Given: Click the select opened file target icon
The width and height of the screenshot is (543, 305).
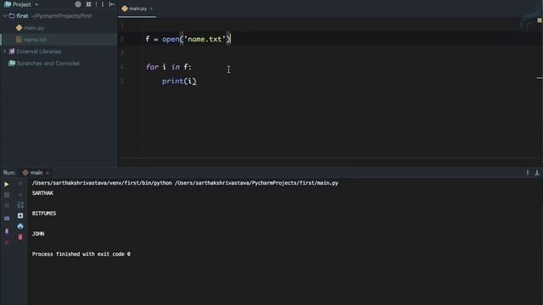Looking at the screenshot, I should coord(78,4).
